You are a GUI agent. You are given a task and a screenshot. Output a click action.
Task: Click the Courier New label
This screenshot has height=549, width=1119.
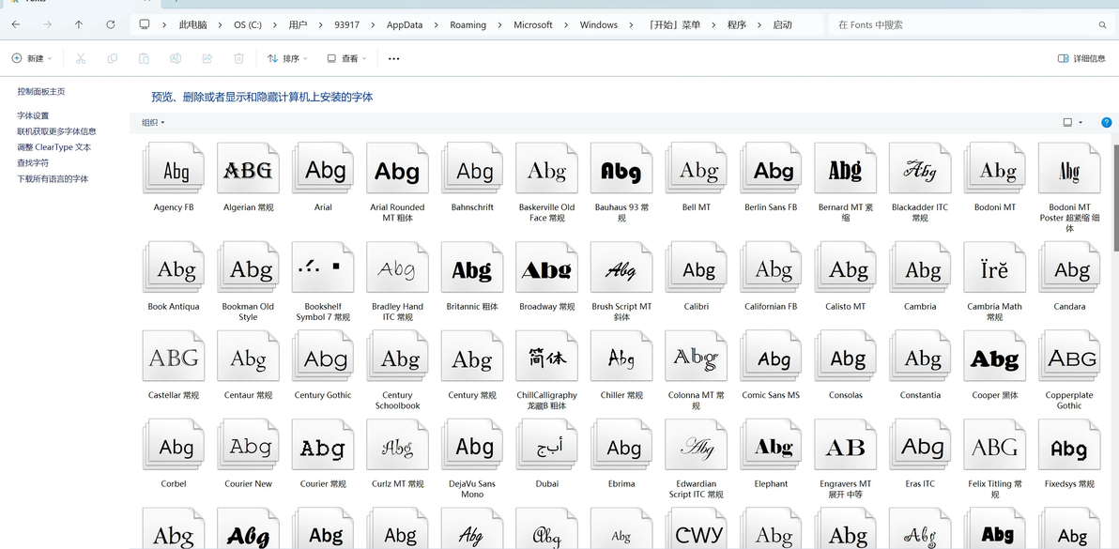[x=249, y=483]
